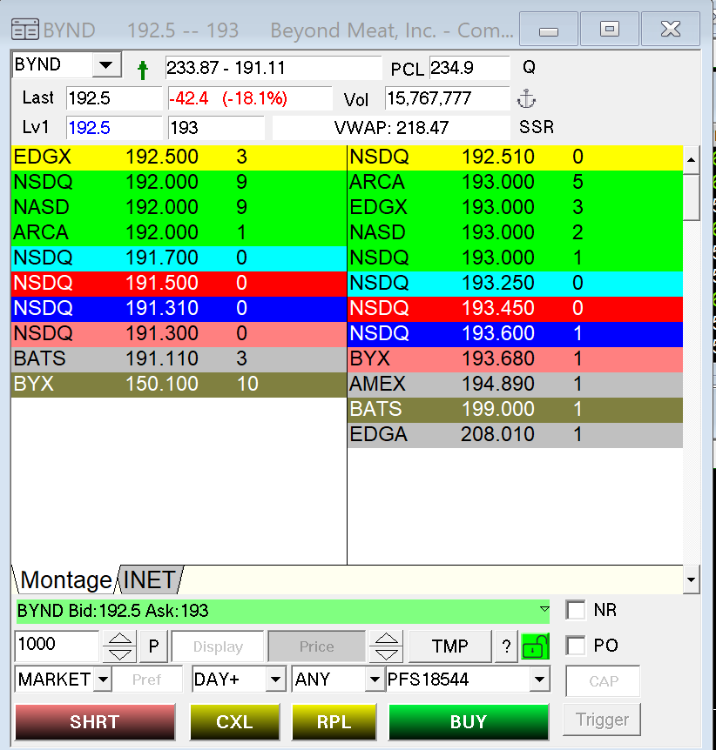The height and width of the screenshot is (750, 716).
Task: Open the BYND symbol dropdown
Action: pyautogui.click(x=106, y=64)
